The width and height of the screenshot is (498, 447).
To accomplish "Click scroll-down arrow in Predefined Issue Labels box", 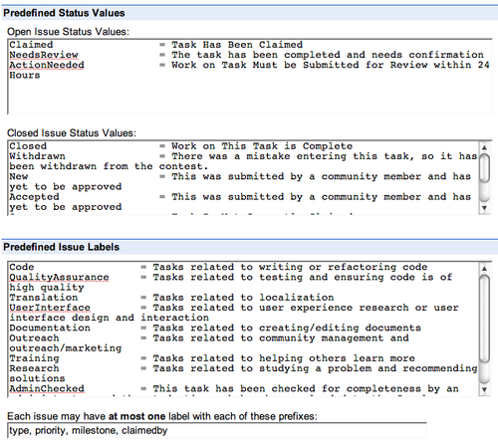I will [x=484, y=389].
